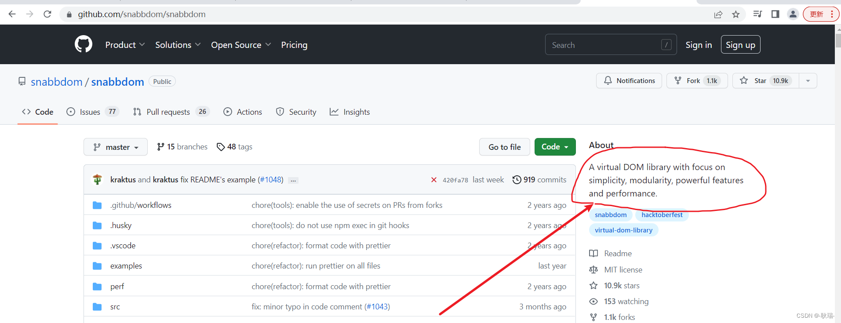
Task: Switch to the Actions tab
Action: [x=243, y=112]
